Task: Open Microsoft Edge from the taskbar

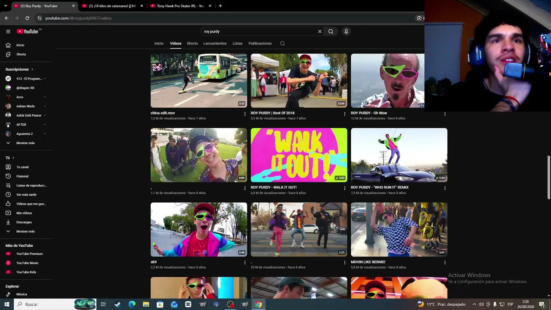Action: 132,304
